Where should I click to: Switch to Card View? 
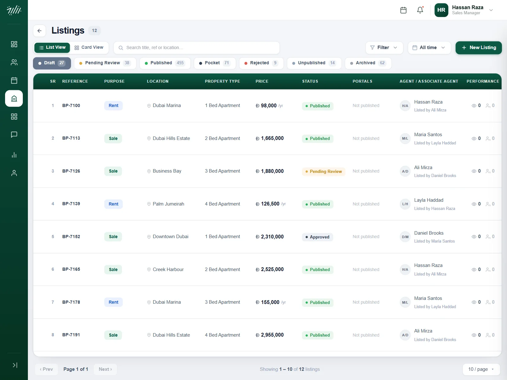(x=89, y=47)
